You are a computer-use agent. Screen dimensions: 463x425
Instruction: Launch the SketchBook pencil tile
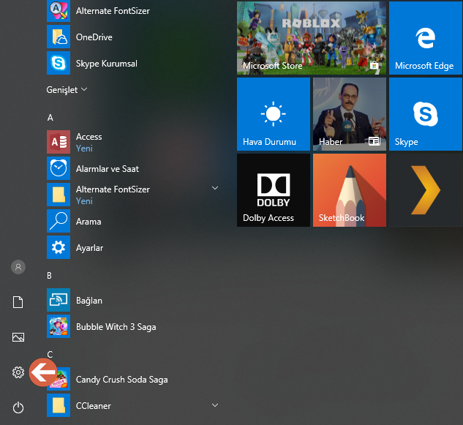pyautogui.click(x=350, y=190)
